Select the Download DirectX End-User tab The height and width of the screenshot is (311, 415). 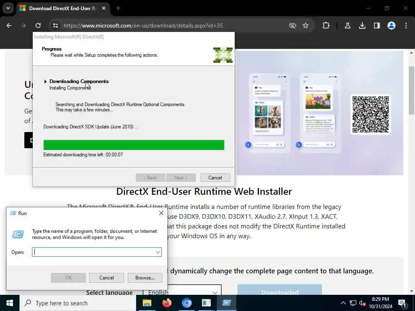click(63, 8)
